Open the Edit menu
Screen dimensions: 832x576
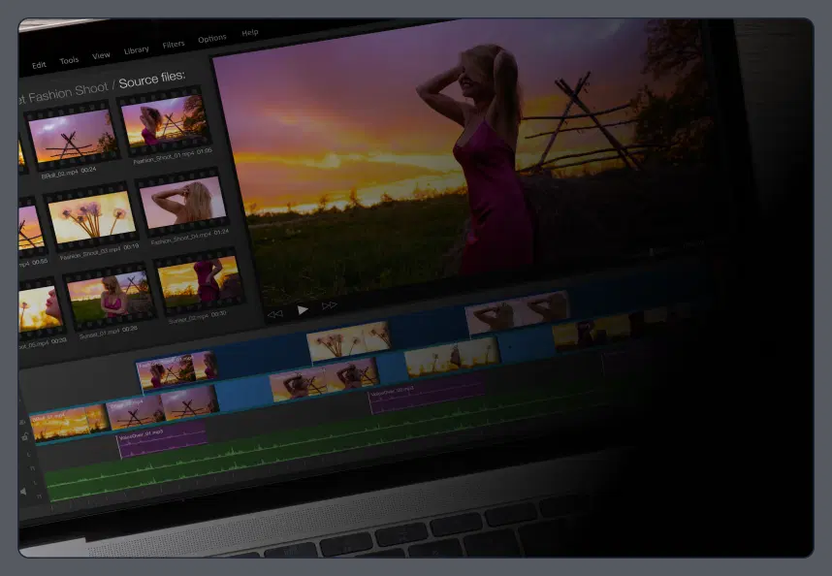pos(39,63)
